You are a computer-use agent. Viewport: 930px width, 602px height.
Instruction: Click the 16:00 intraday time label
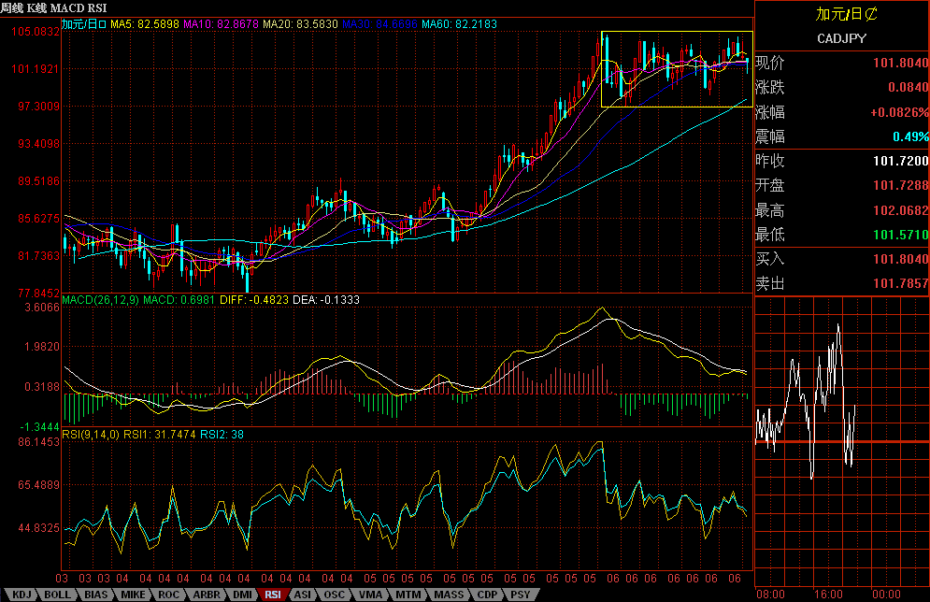828,595
